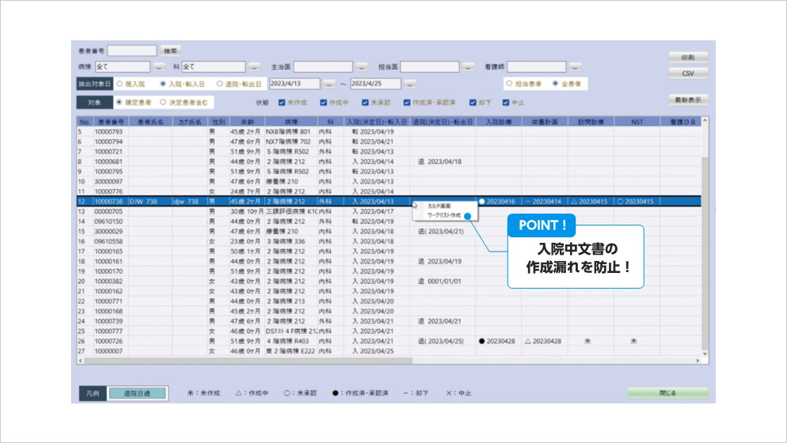Select the 現入院 radio button
This screenshot has width=787, height=443.
pyautogui.click(x=120, y=83)
